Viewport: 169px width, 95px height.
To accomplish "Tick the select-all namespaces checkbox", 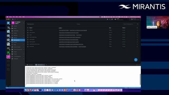I will pyautogui.click(x=28, y=28).
